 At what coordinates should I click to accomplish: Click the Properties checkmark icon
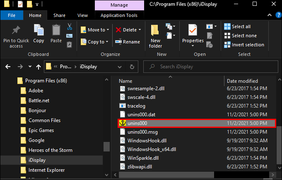pos(193,30)
